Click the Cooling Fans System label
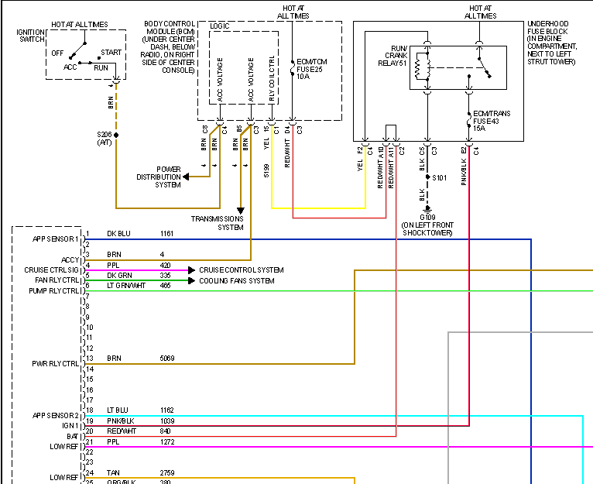The width and height of the screenshot is (593, 484). (x=236, y=281)
